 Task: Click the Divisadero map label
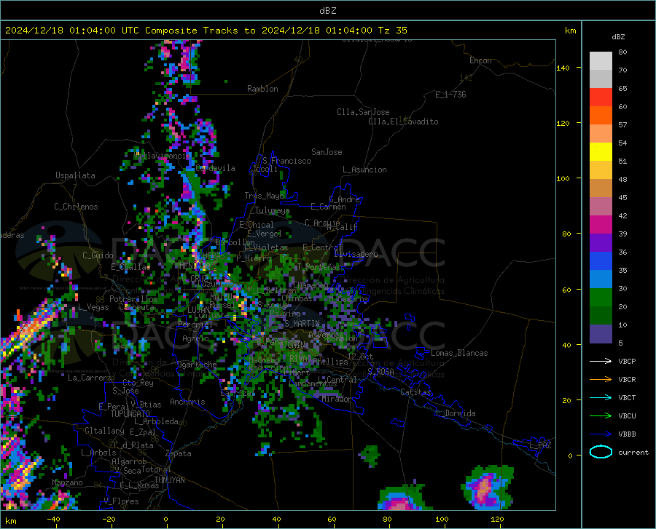(356, 254)
